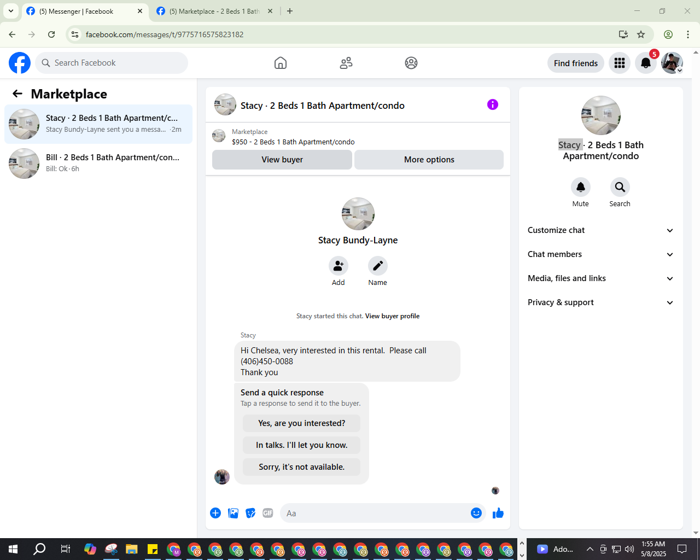Open the Windows notification center icon
700x560 pixels.
coord(682,549)
